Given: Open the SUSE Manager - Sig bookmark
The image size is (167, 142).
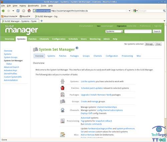Looking at the screenshot, I should pos(46,16).
